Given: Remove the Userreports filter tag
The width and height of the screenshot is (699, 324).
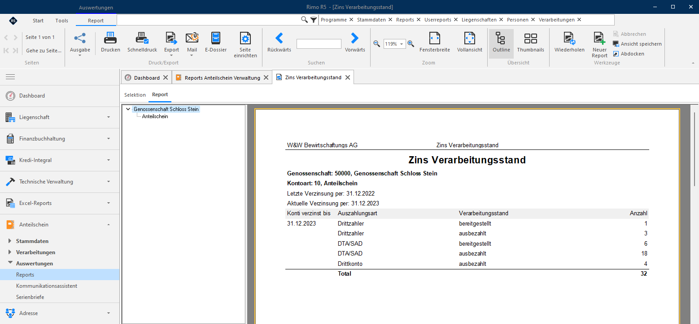Looking at the screenshot, I should [x=456, y=20].
